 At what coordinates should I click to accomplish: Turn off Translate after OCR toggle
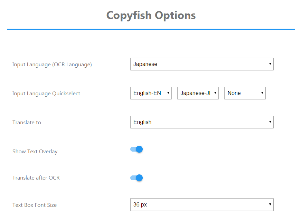pos(136,178)
